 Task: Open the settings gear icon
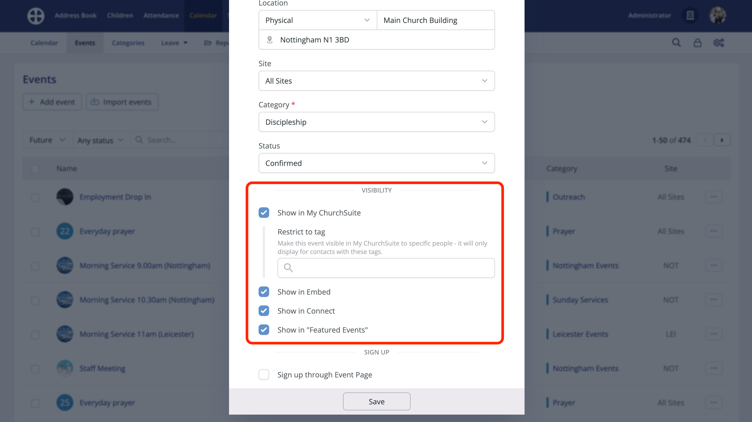(718, 43)
